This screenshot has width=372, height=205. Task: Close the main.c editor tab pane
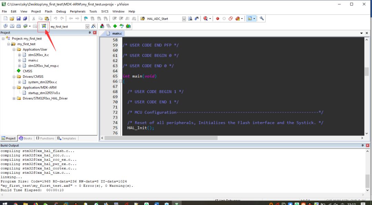click(367, 33)
